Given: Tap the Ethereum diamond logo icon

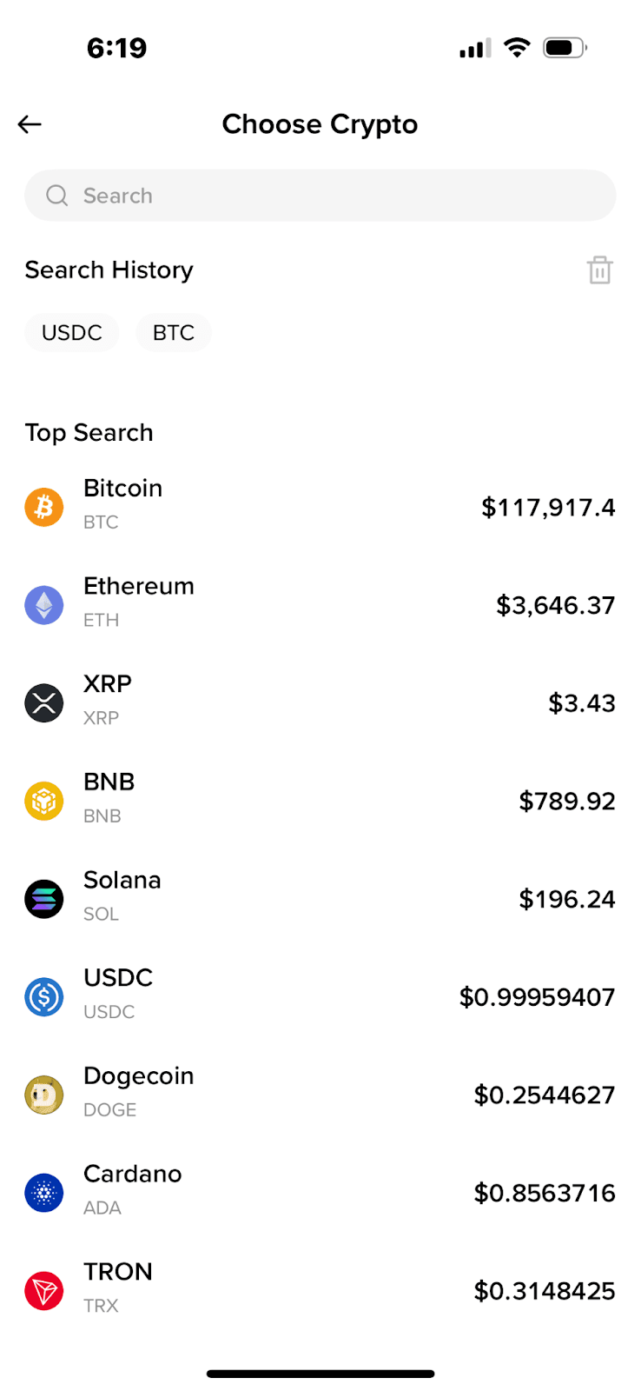Looking at the screenshot, I should (x=44, y=605).
